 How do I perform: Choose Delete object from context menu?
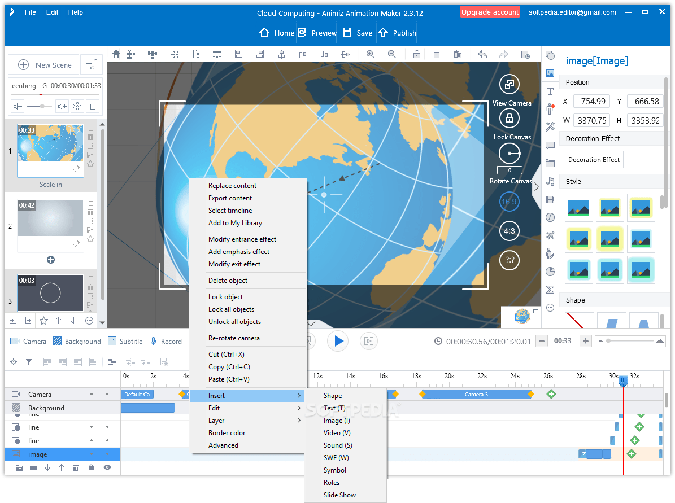228,281
